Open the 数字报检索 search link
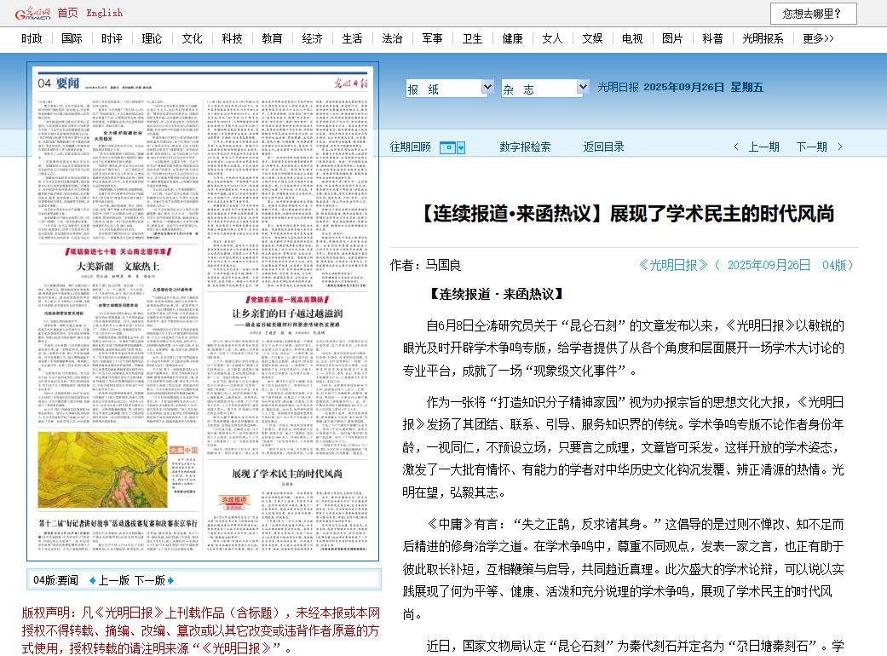Image resolution: width=887 pixels, height=656 pixels. point(525,147)
